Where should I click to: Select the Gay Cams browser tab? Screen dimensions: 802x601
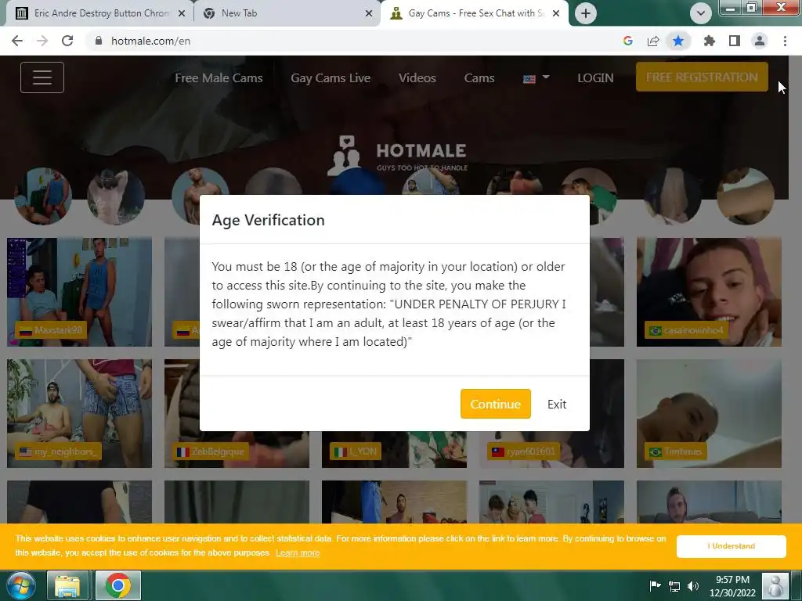point(473,13)
